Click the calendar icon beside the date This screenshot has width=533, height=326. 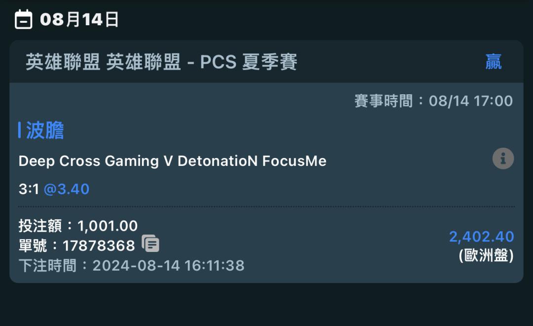tap(24, 20)
